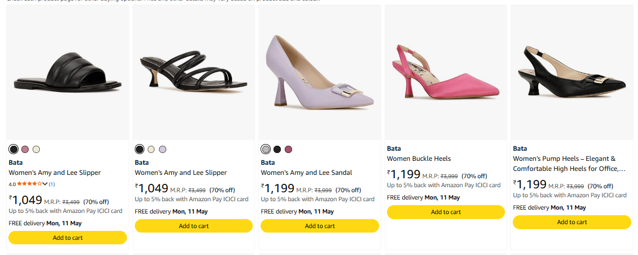This screenshot has height=255, width=638.
Task: Expand the 4.0 star rating dropdown chevron
Action: (45, 184)
